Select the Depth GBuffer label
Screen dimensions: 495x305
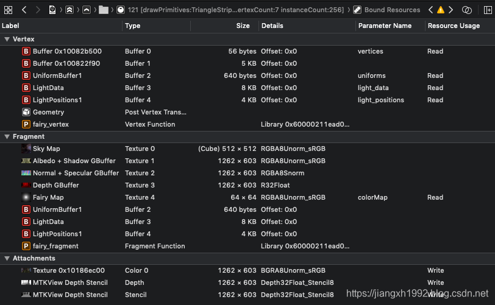pyautogui.click(x=56, y=185)
